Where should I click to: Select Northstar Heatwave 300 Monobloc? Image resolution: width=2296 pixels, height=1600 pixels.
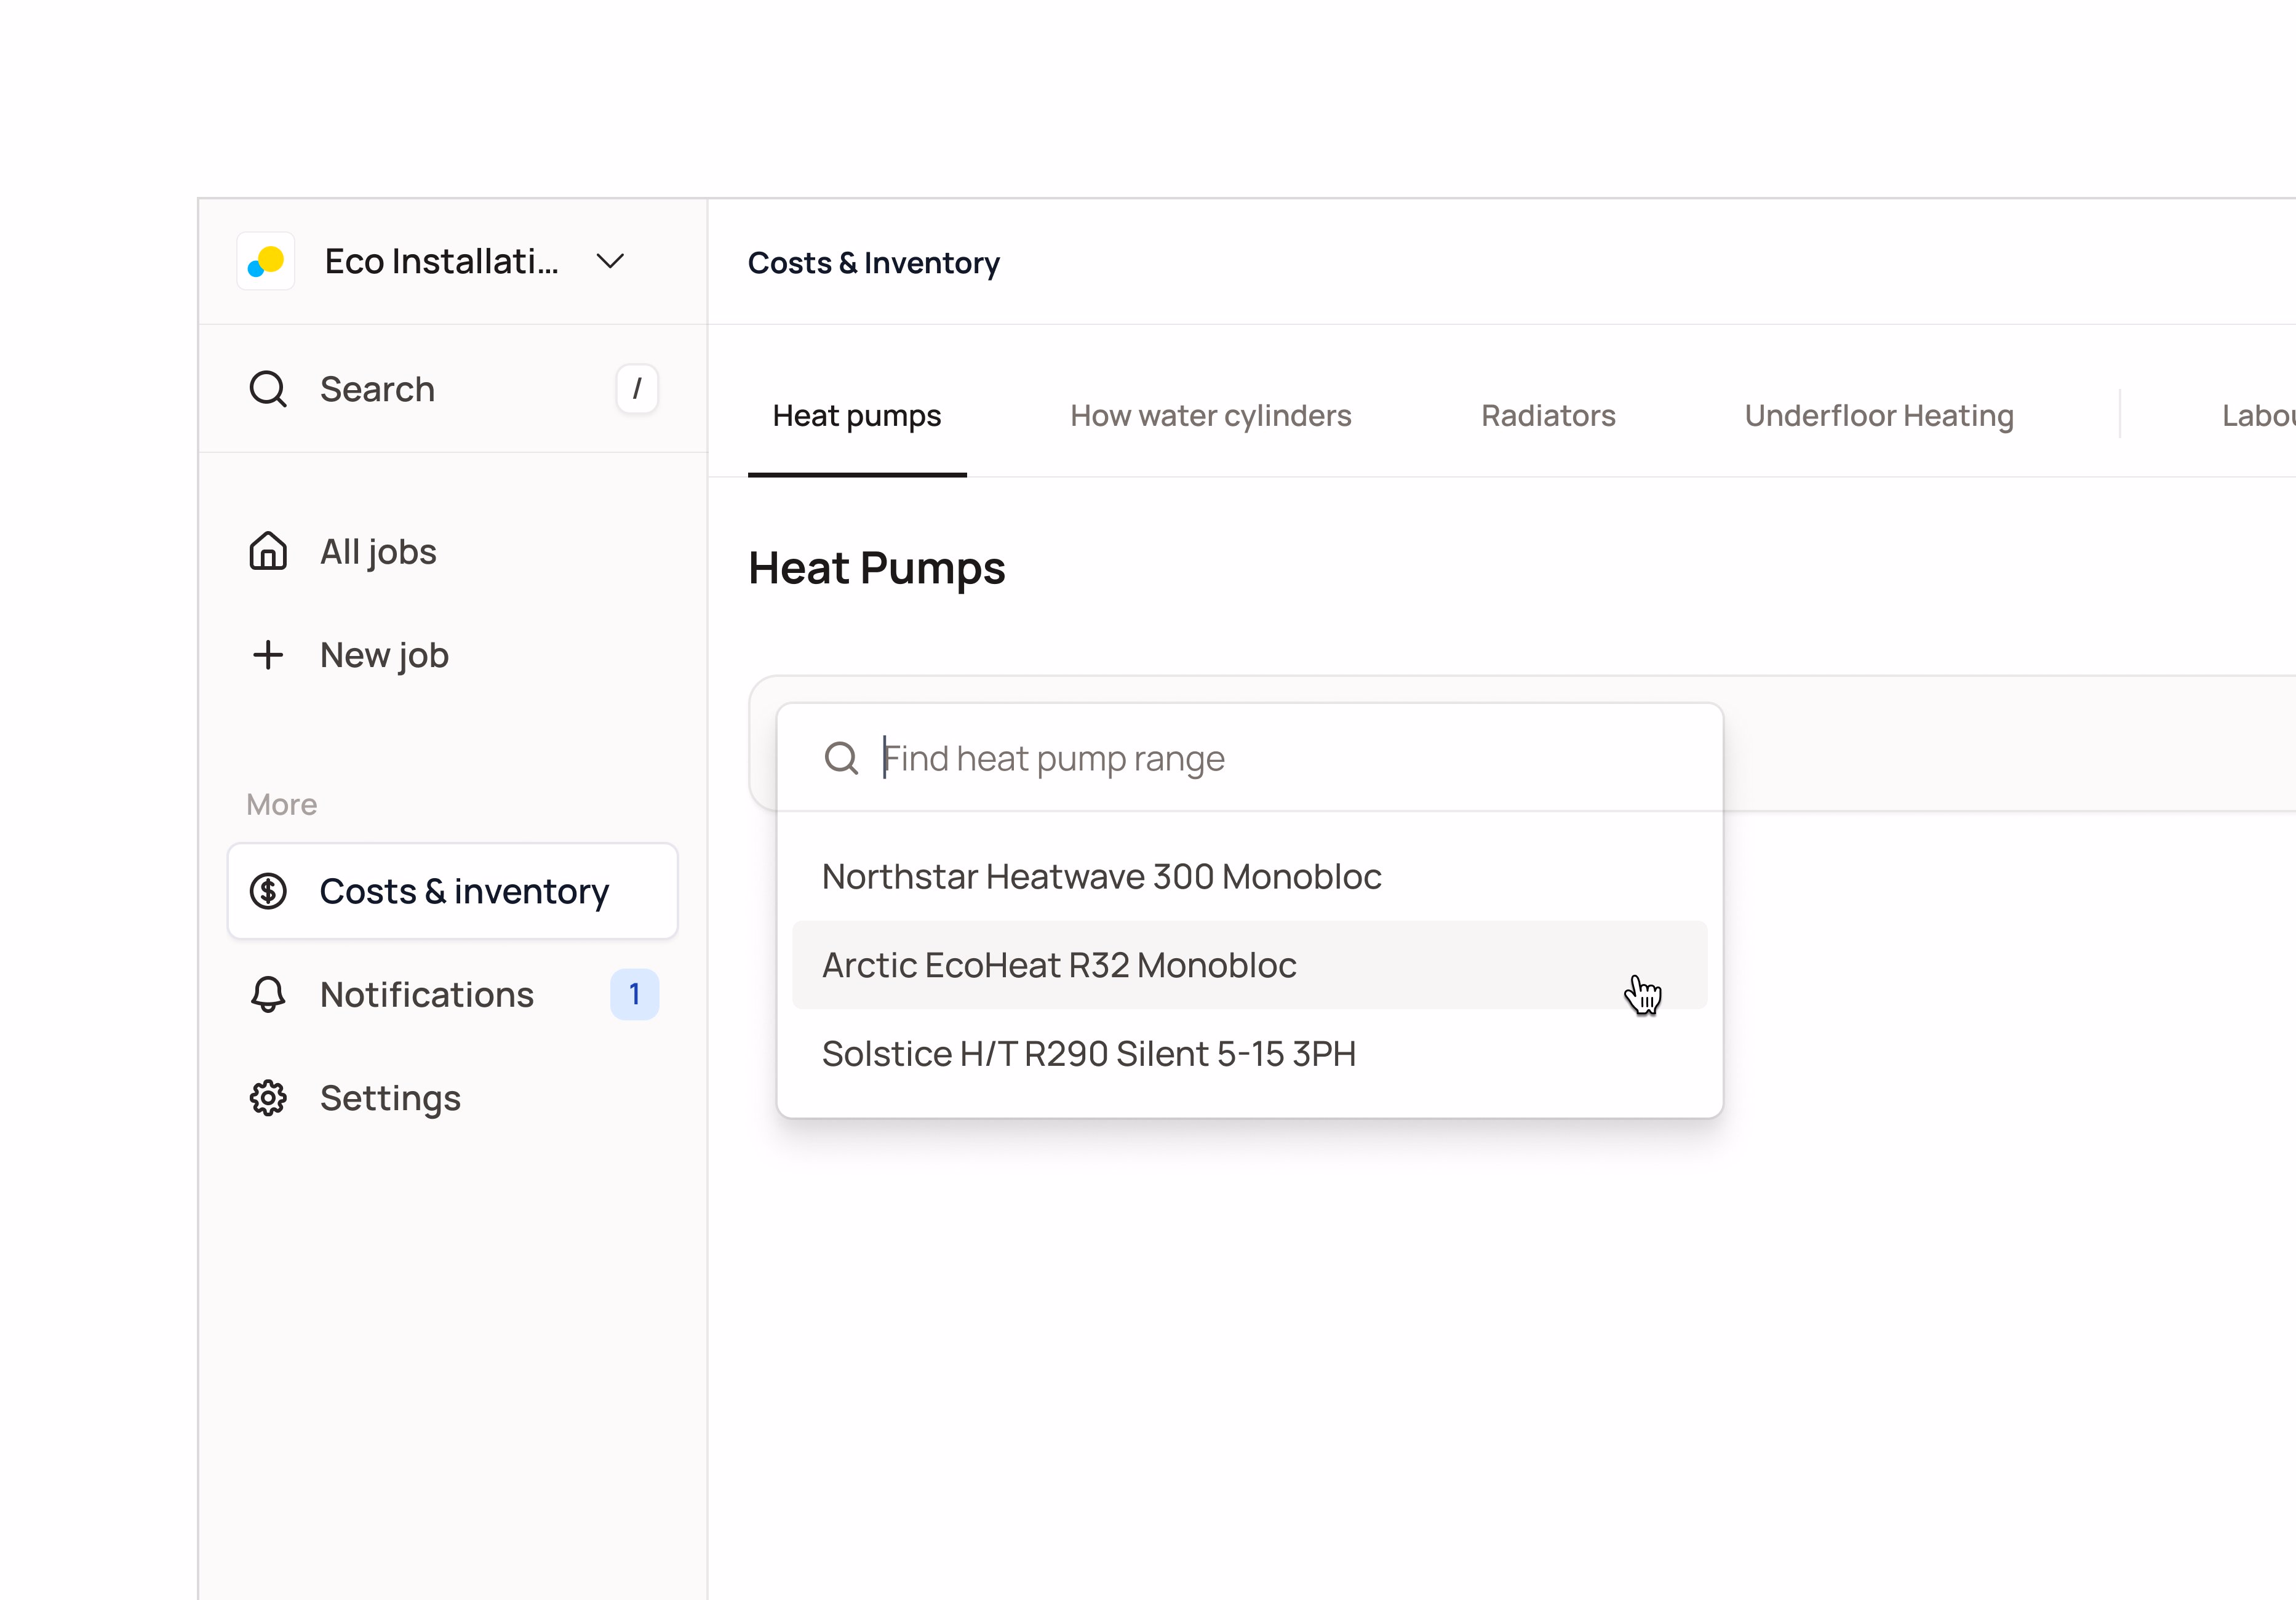point(1250,877)
